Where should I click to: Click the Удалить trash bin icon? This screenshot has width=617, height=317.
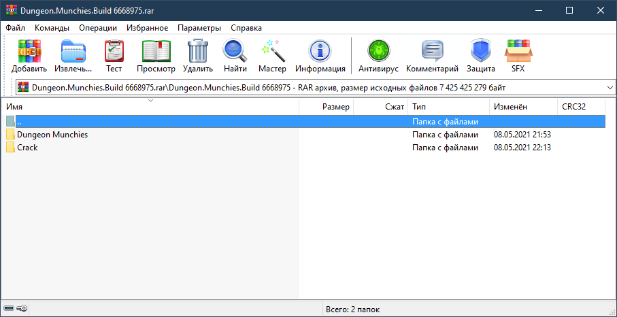click(x=197, y=51)
